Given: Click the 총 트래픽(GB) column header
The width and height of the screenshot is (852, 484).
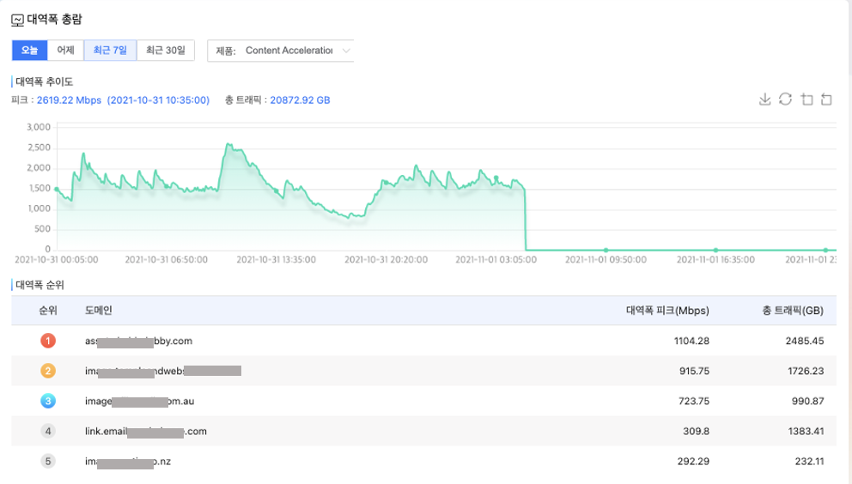Looking at the screenshot, I should point(793,310).
